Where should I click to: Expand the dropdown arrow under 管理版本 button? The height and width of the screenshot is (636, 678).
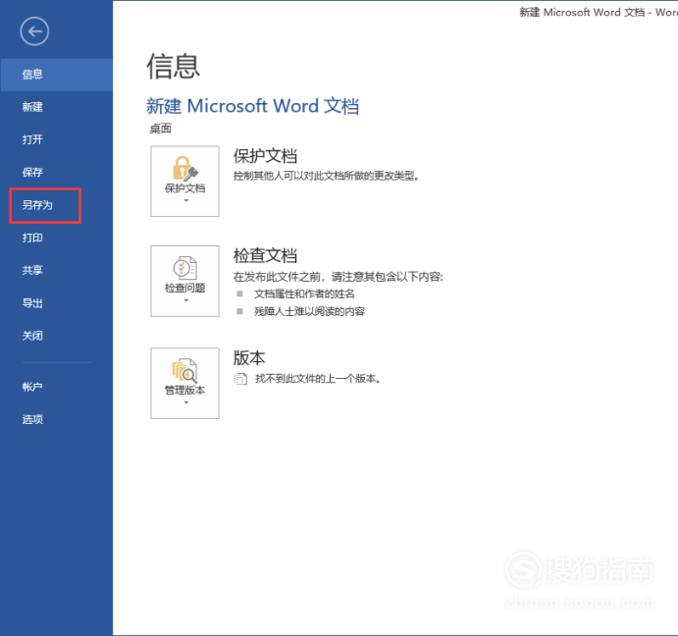(185, 402)
